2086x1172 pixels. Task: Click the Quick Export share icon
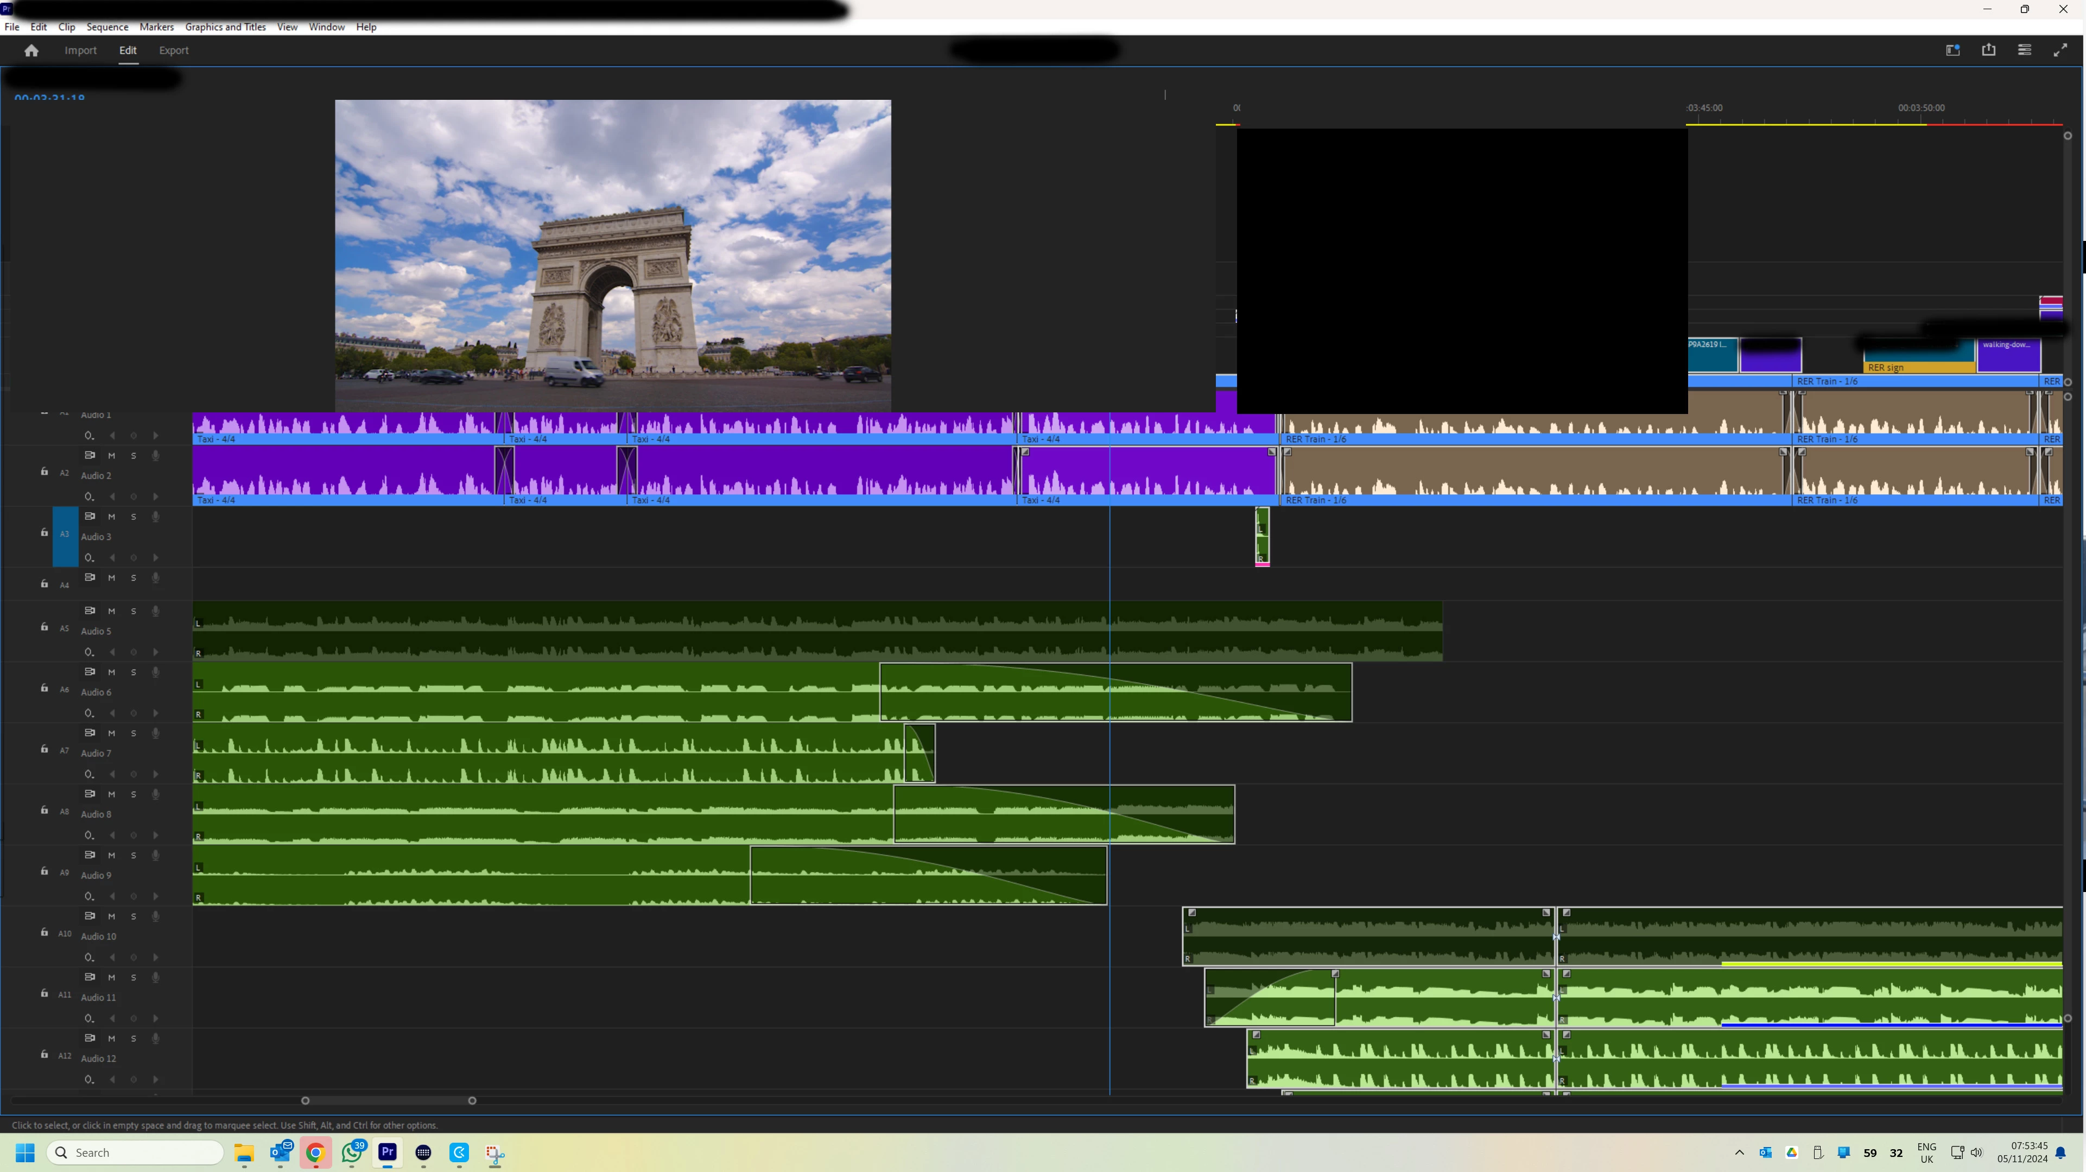(x=1989, y=50)
